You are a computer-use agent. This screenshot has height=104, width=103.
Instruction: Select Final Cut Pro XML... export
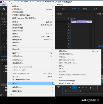[x=78, y=84]
